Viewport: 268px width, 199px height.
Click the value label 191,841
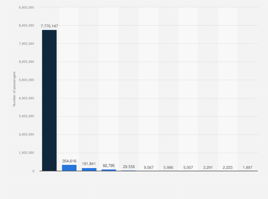(x=89, y=164)
